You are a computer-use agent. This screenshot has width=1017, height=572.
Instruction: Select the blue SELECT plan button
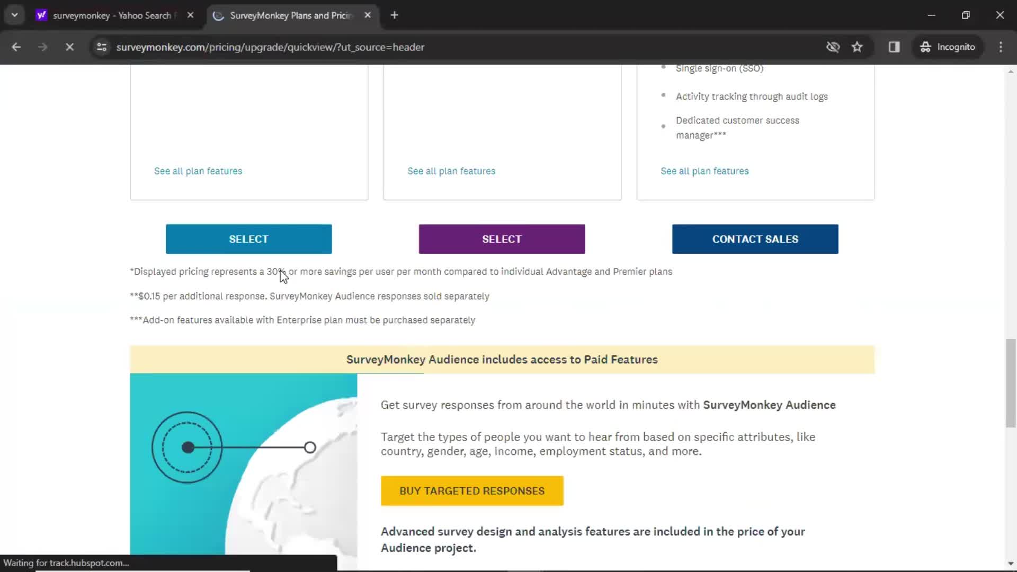(x=248, y=239)
